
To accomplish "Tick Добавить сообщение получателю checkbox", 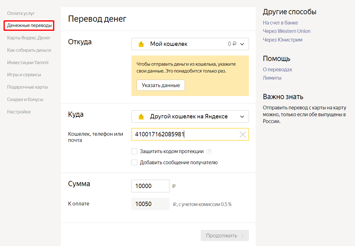I will [x=134, y=162].
